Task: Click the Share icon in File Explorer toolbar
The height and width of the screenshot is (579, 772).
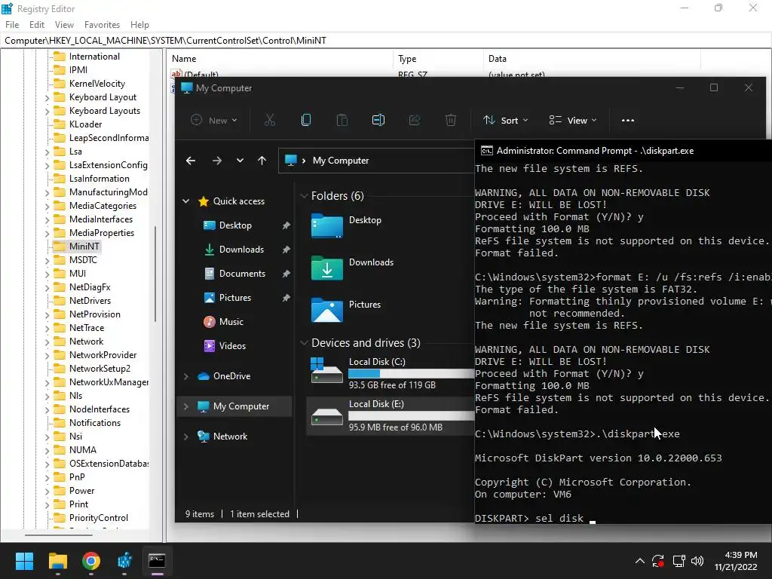Action: click(415, 120)
